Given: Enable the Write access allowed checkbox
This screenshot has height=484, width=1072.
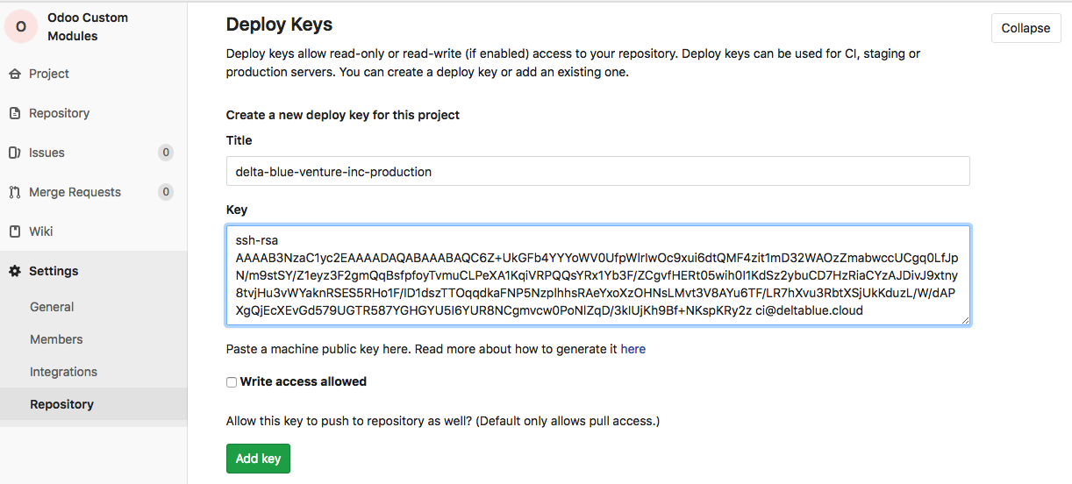Looking at the screenshot, I should click(x=232, y=382).
